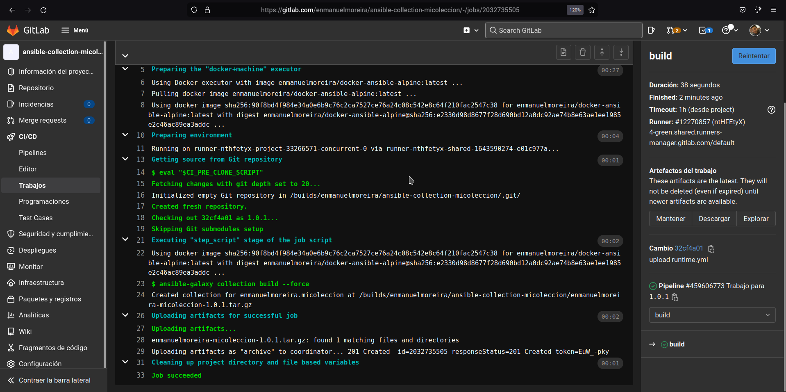Open Repositorio in the sidebar
The height and width of the screenshot is (392, 786).
pyautogui.click(x=51, y=88)
